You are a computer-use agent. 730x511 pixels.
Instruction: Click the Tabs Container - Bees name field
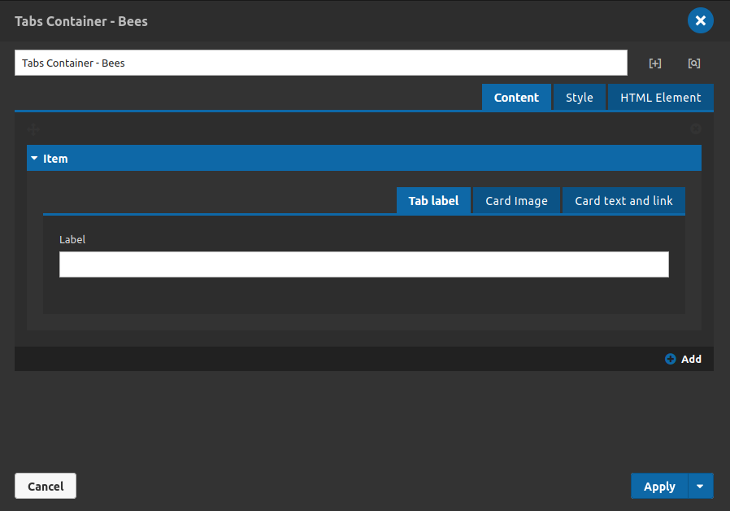click(x=321, y=63)
